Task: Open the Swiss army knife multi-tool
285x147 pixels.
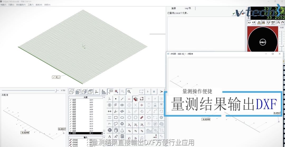Action: (x=135, y=99)
